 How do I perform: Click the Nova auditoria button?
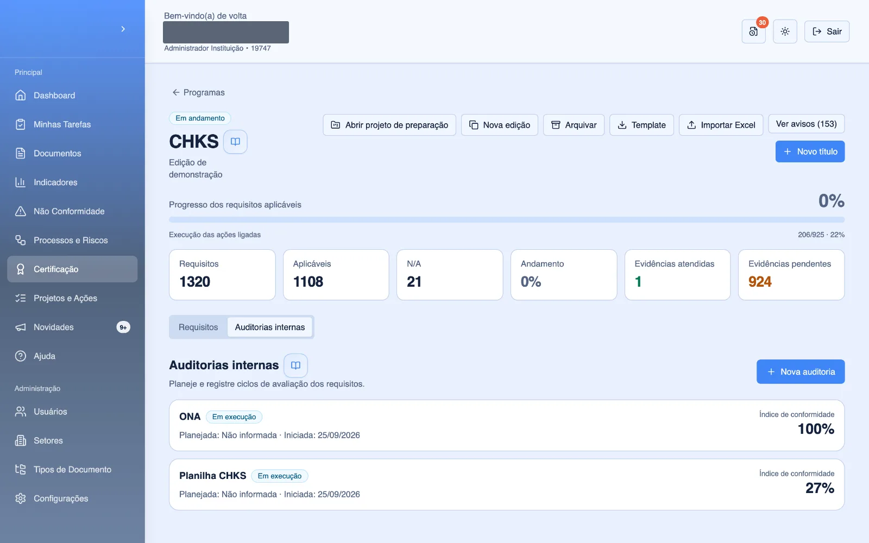(x=801, y=372)
